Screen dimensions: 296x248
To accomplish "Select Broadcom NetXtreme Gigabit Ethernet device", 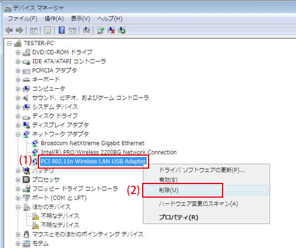I will [x=92, y=143].
